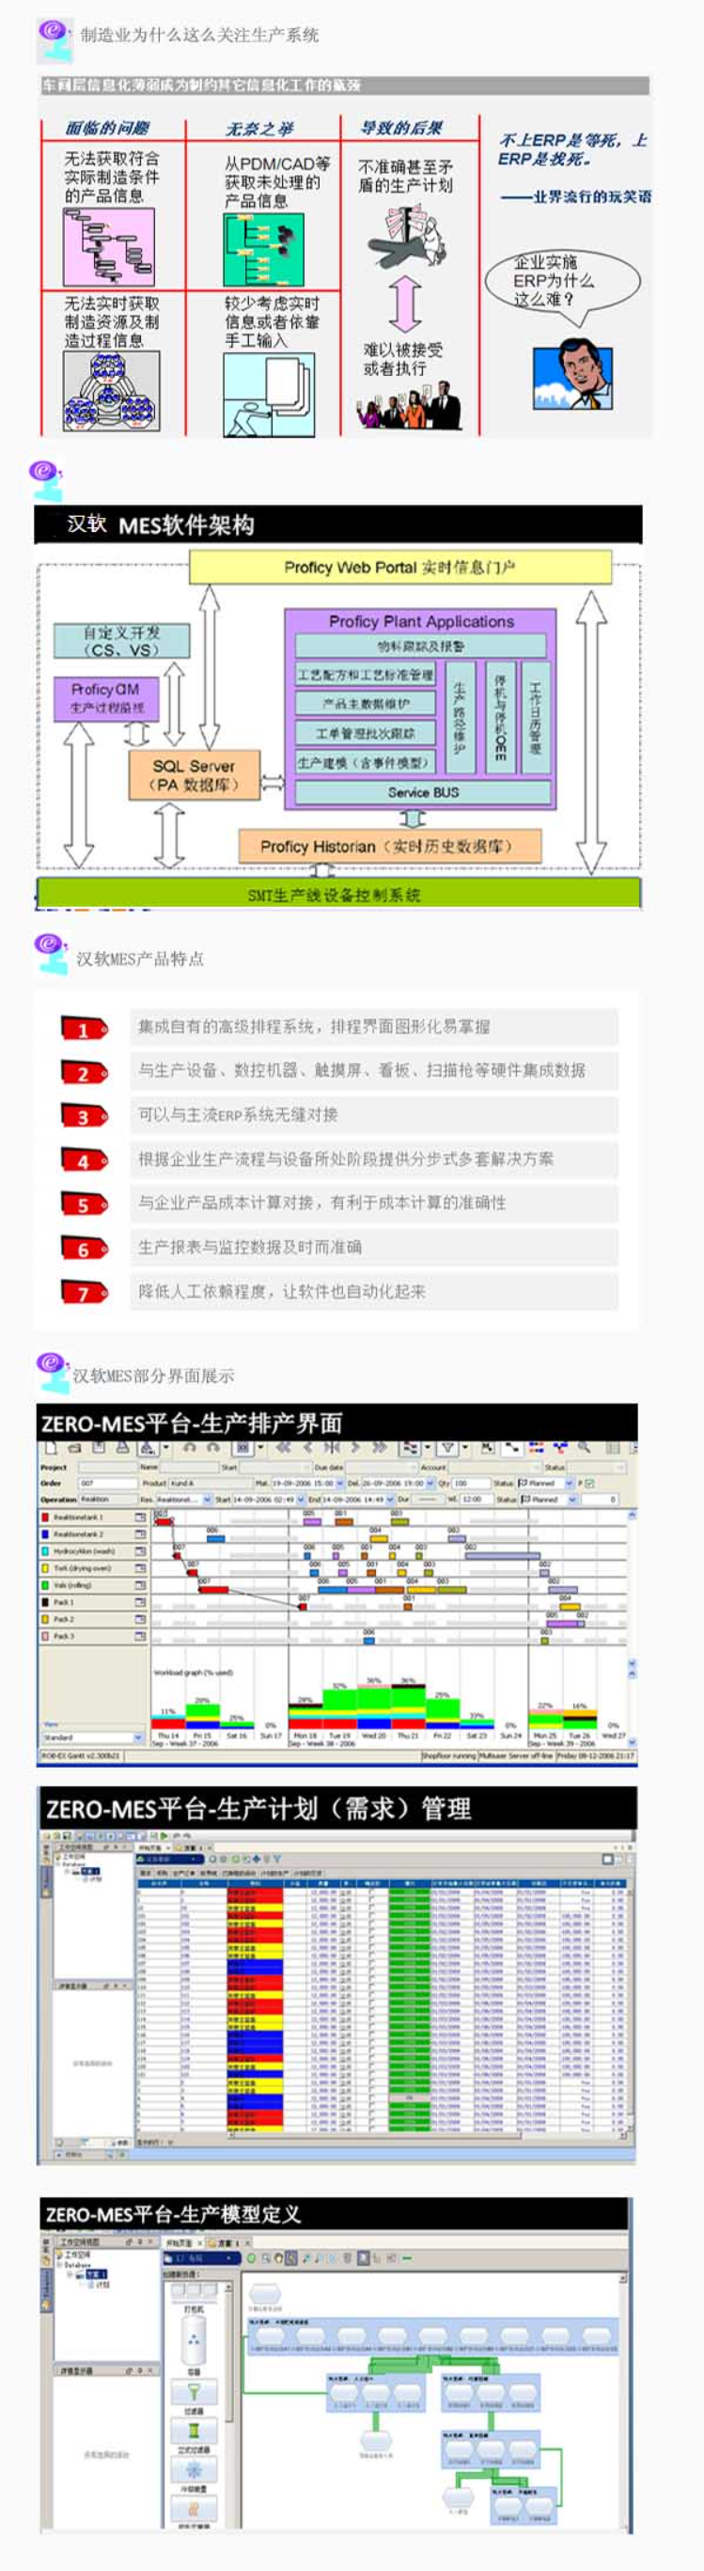This screenshot has width=704, height=2571.
Task: Click SQL Server (PA 数据库) box in diagram
Action: [x=194, y=774]
